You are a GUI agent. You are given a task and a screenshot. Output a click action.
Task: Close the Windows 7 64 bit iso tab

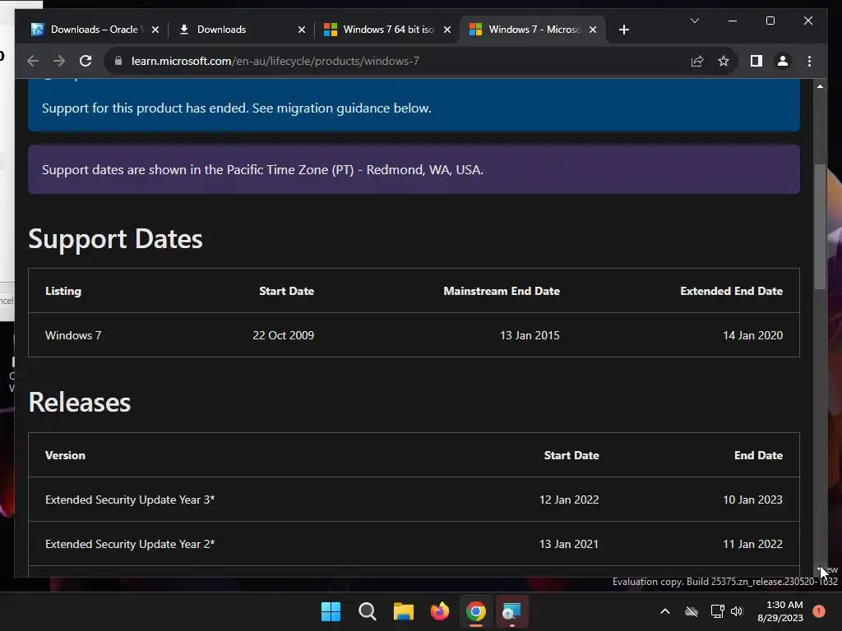click(446, 30)
